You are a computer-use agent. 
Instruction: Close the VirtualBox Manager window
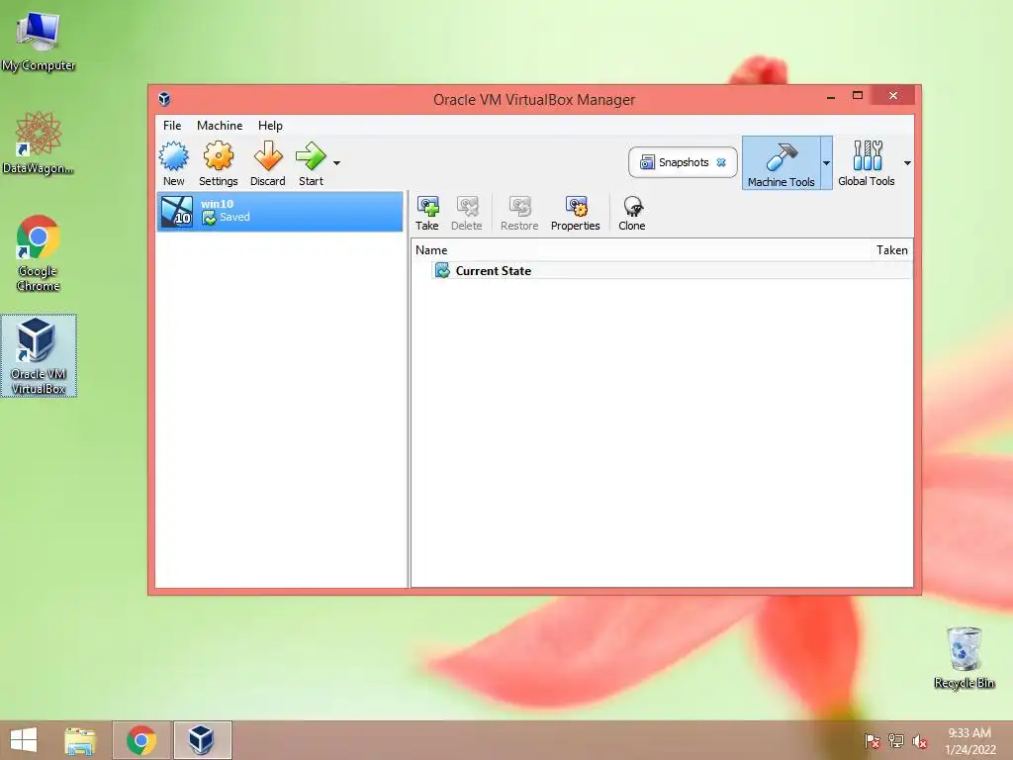[893, 96]
